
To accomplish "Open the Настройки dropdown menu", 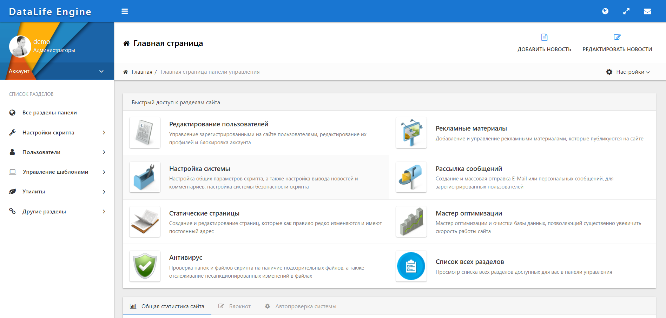I will coord(628,72).
